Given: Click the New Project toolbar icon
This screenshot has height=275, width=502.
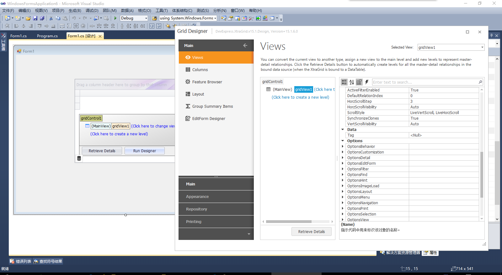Looking at the screenshot, I should tap(7, 18).
